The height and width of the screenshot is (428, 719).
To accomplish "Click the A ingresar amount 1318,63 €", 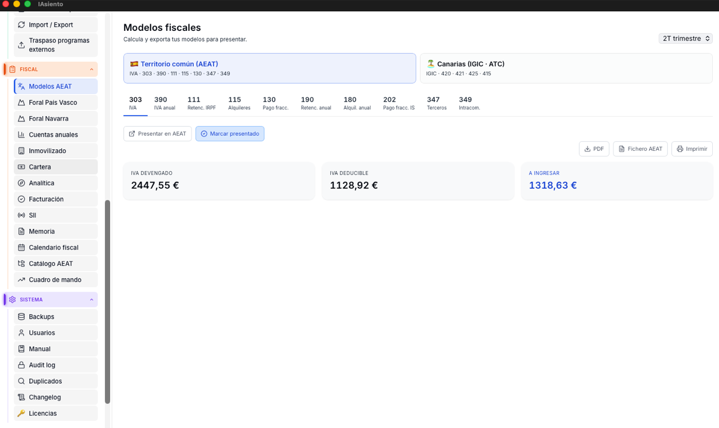I will pos(553,185).
